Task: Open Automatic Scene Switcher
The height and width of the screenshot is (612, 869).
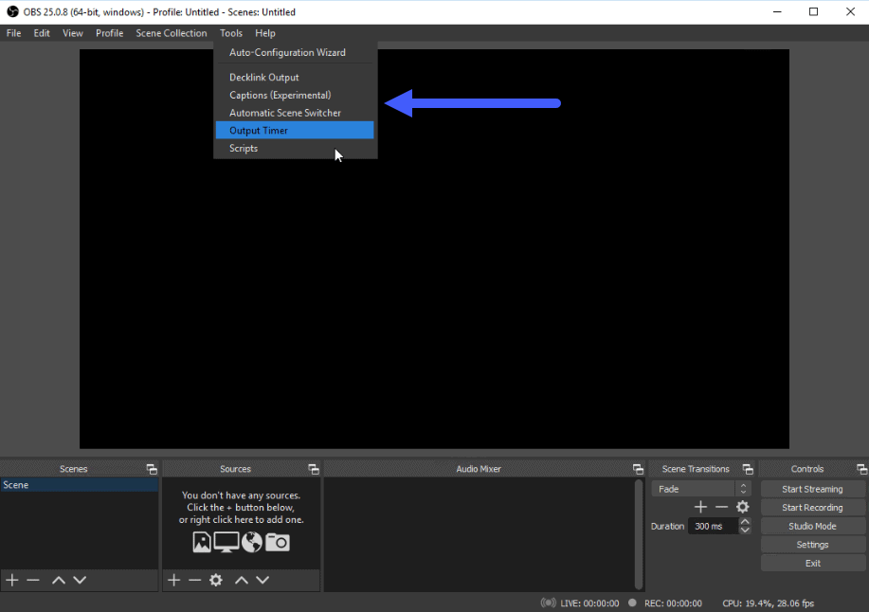Action: (x=295, y=113)
